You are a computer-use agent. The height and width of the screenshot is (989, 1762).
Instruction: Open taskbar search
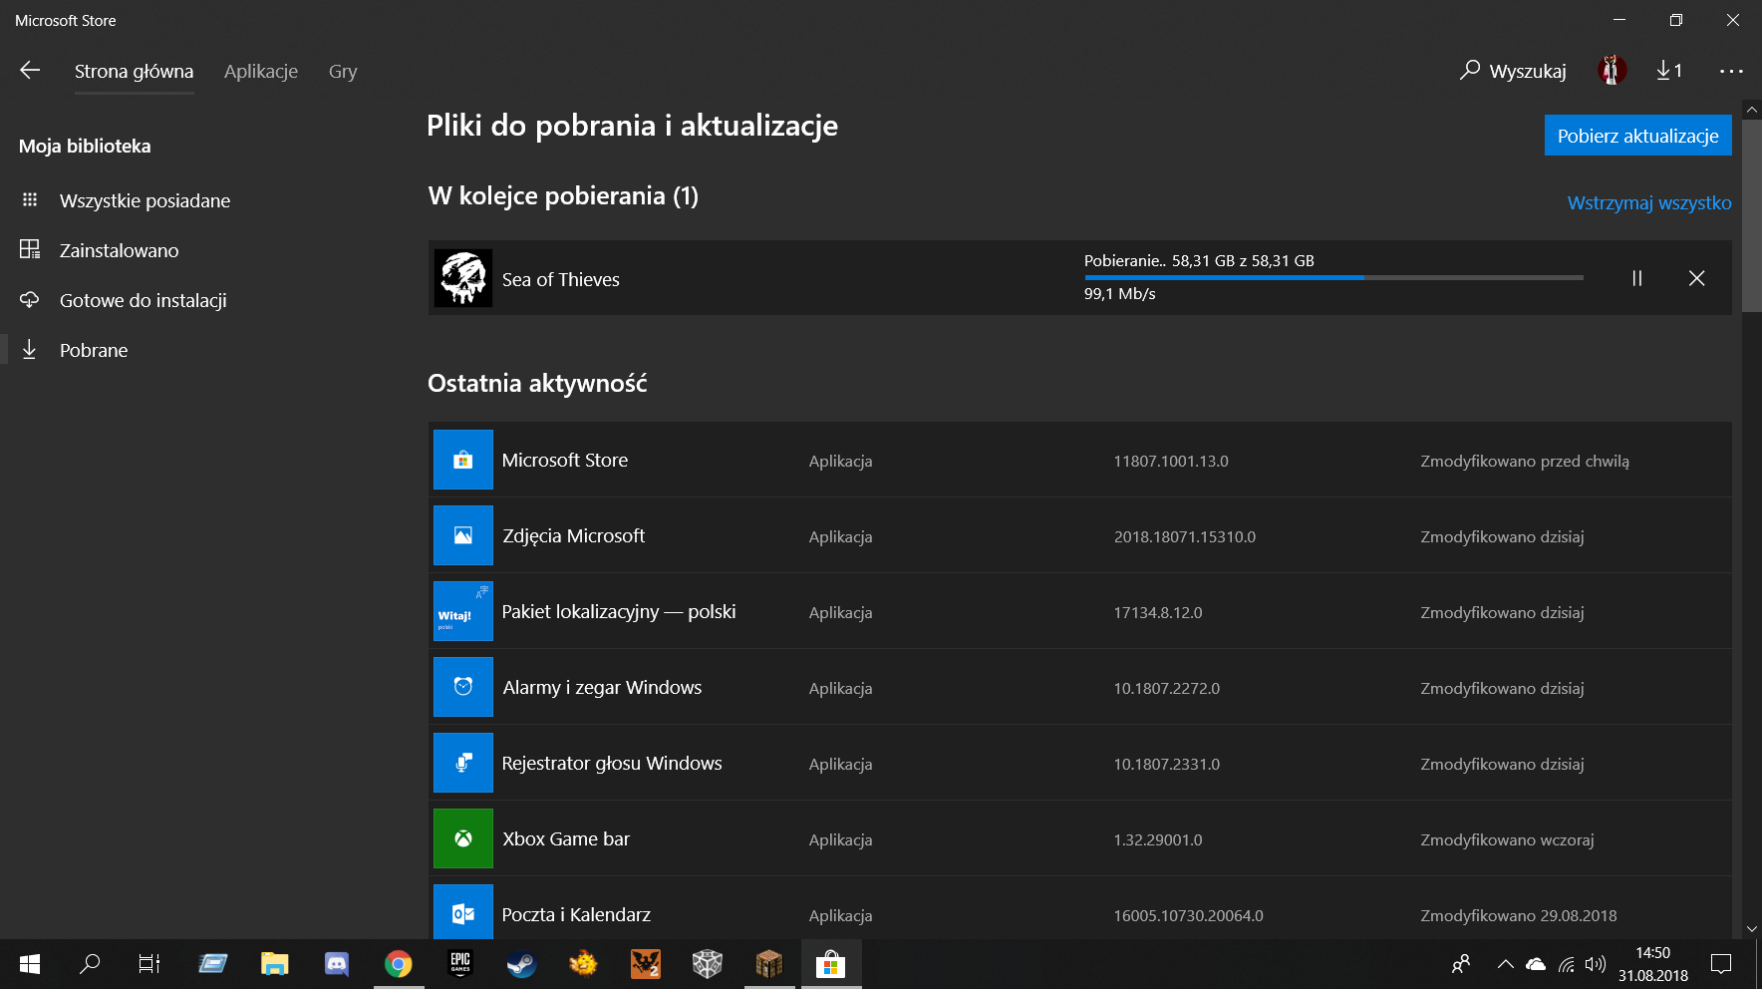click(x=90, y=964)
